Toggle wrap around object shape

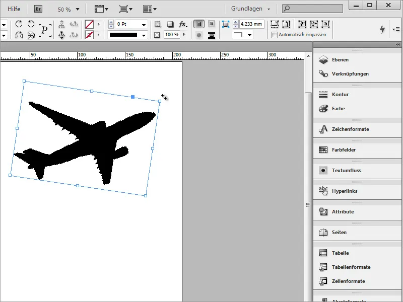198,35
